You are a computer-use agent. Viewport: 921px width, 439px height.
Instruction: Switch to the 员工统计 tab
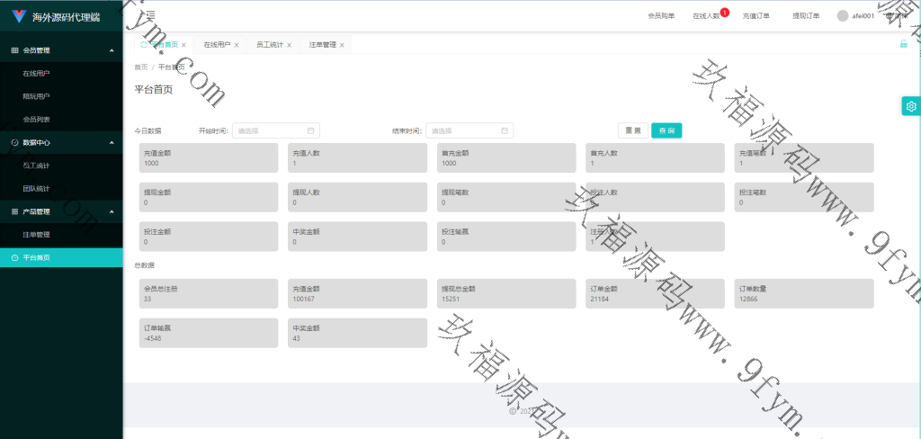[x=269, y=45]
